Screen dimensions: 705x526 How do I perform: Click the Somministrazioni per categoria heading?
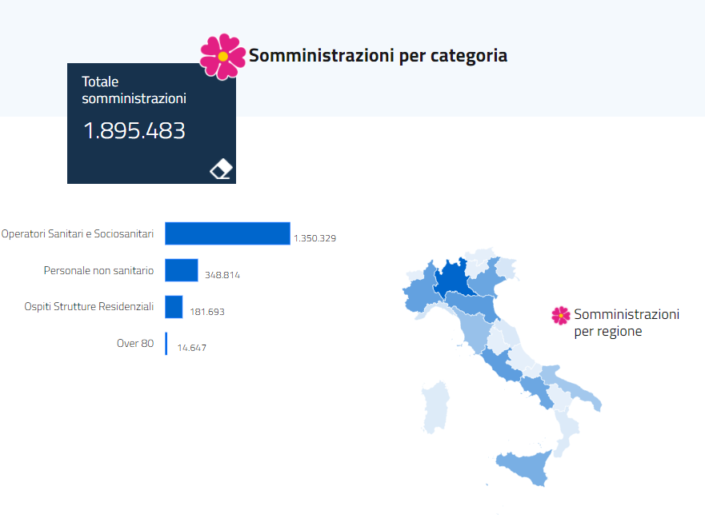pos(378,56)
